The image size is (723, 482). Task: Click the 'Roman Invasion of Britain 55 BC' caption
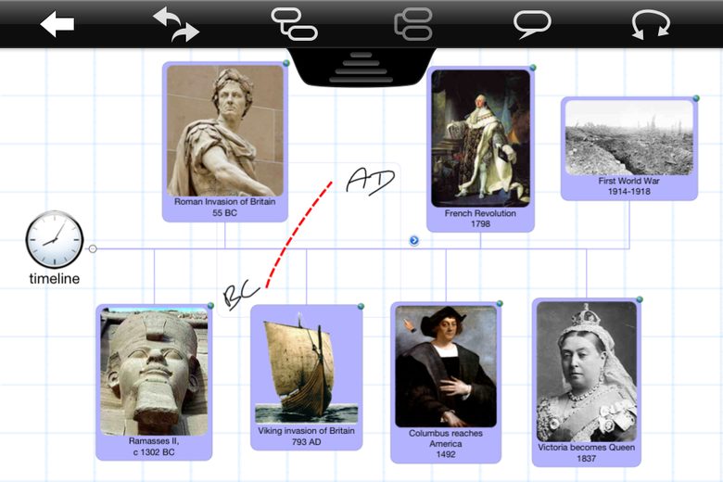pyautogui.click(x=225, y=207)
